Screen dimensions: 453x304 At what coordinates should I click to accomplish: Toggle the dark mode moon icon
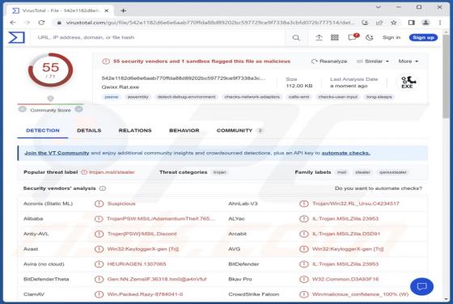[370, 37]
